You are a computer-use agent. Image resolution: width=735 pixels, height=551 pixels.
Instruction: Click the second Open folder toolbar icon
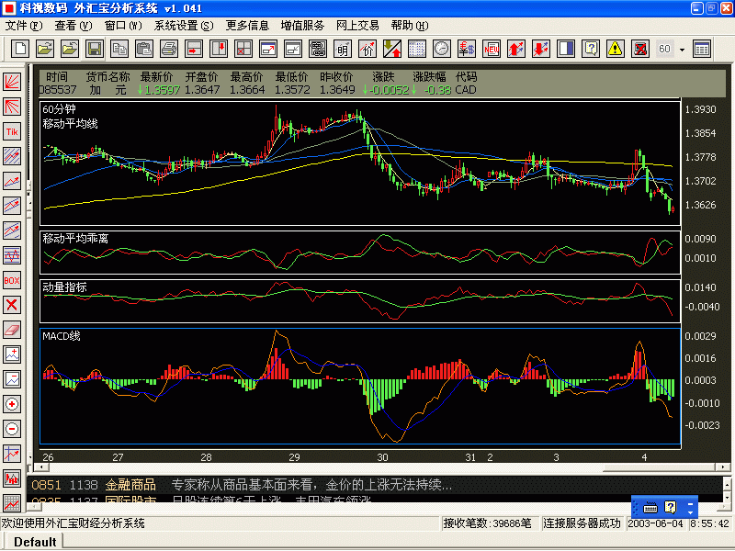tap(70, 49)
